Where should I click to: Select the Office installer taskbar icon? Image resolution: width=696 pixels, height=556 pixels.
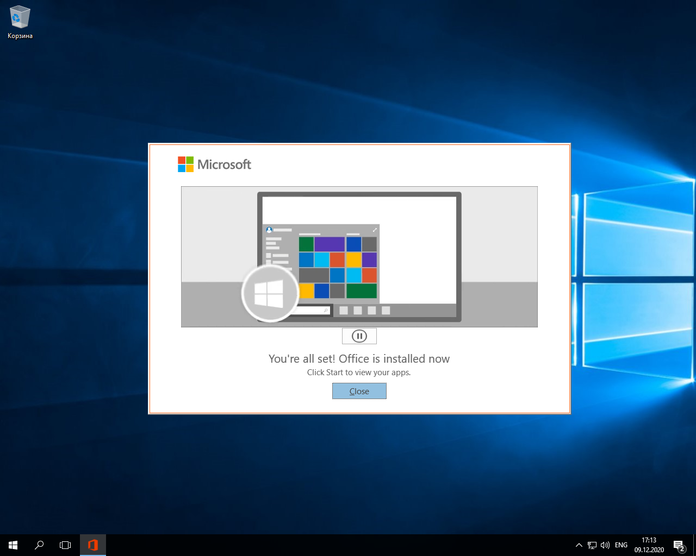pyautogui.click(x=93, y=545)
